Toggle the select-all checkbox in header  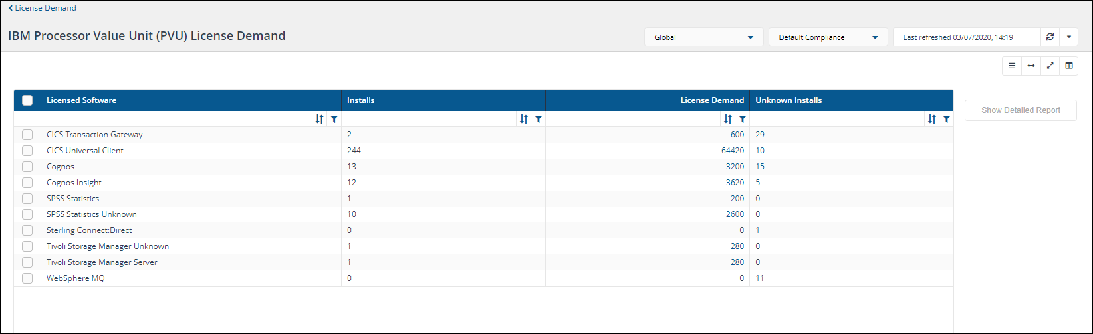click(27, 100)
